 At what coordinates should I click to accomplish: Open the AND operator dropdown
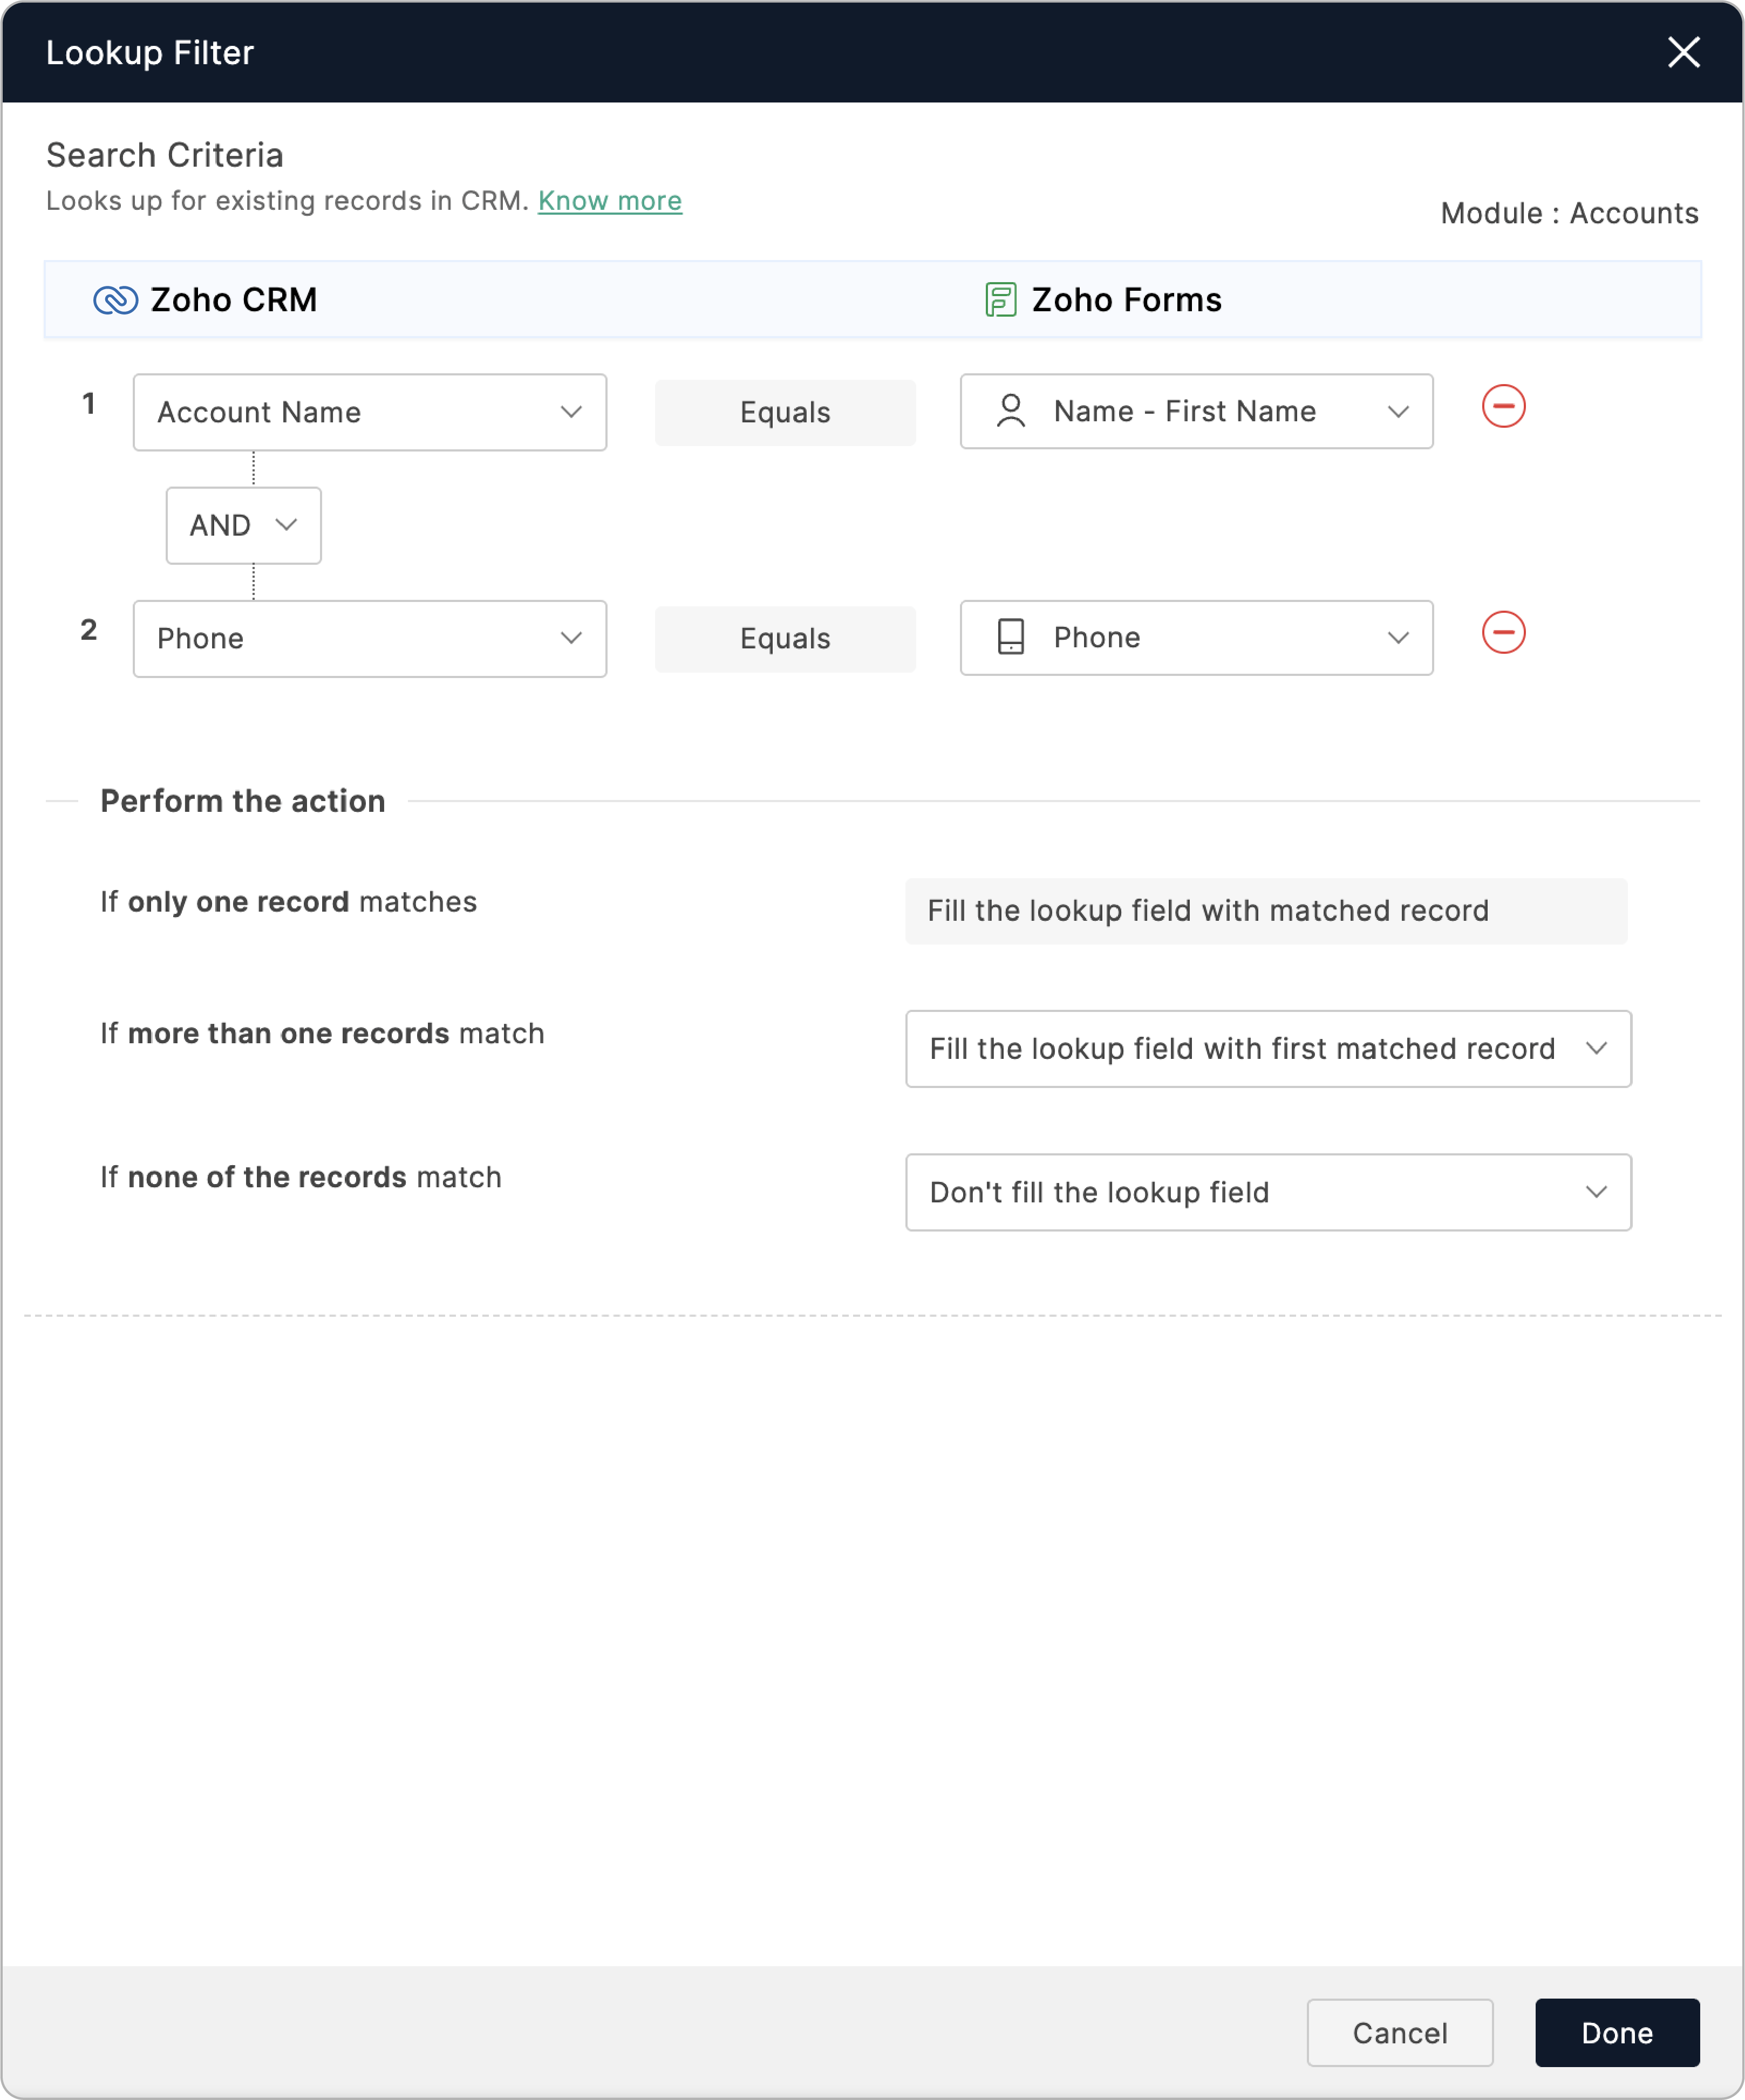click(243, 525)
